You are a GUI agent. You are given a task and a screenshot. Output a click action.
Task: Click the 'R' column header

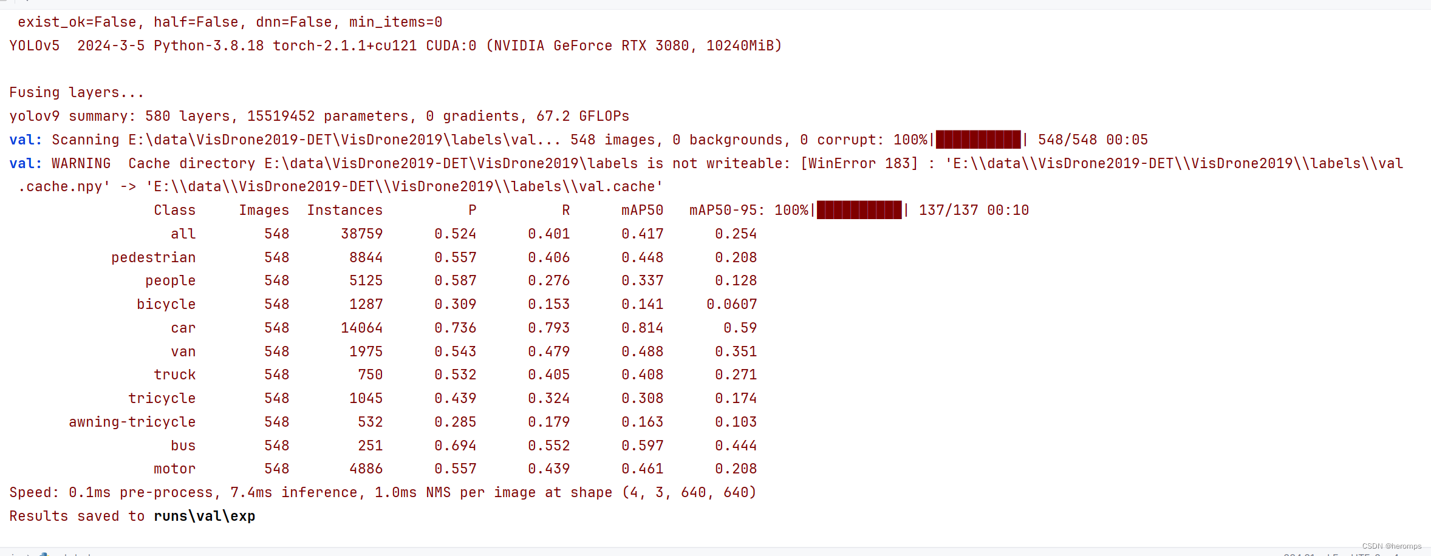click(x=565, y=210)
